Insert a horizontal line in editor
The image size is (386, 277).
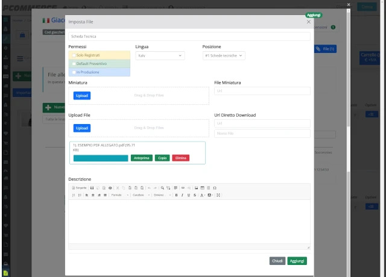point(209,188)
